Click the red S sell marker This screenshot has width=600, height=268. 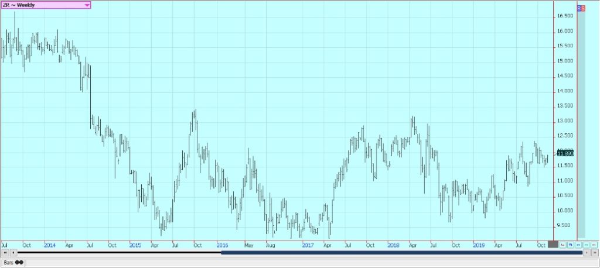[x=583, y=8]
